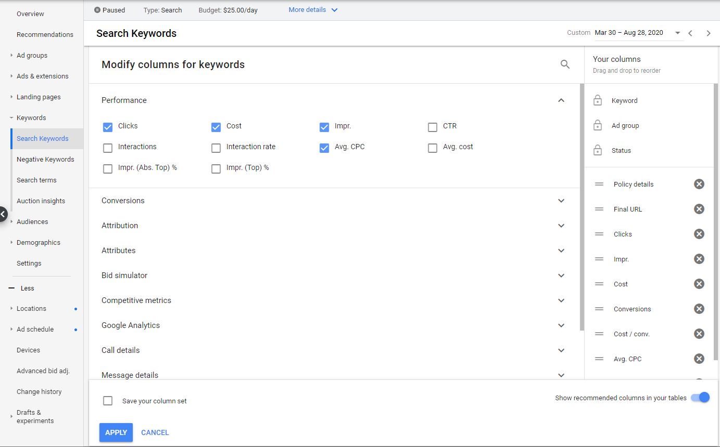Click the CANCEL button

[x=155, y=432]
